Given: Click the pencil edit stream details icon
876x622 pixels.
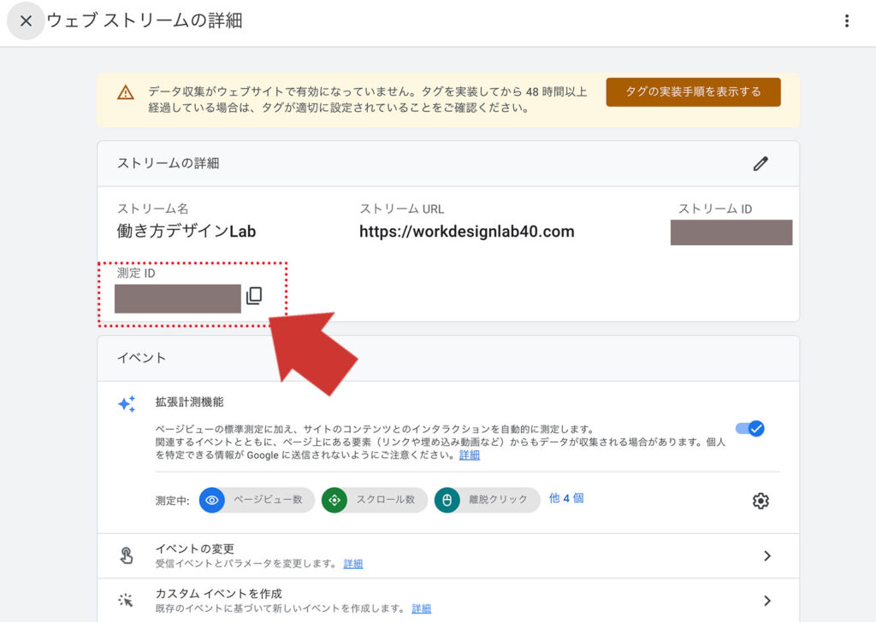Looking at the screenshot, I should [x=761, y=164].
